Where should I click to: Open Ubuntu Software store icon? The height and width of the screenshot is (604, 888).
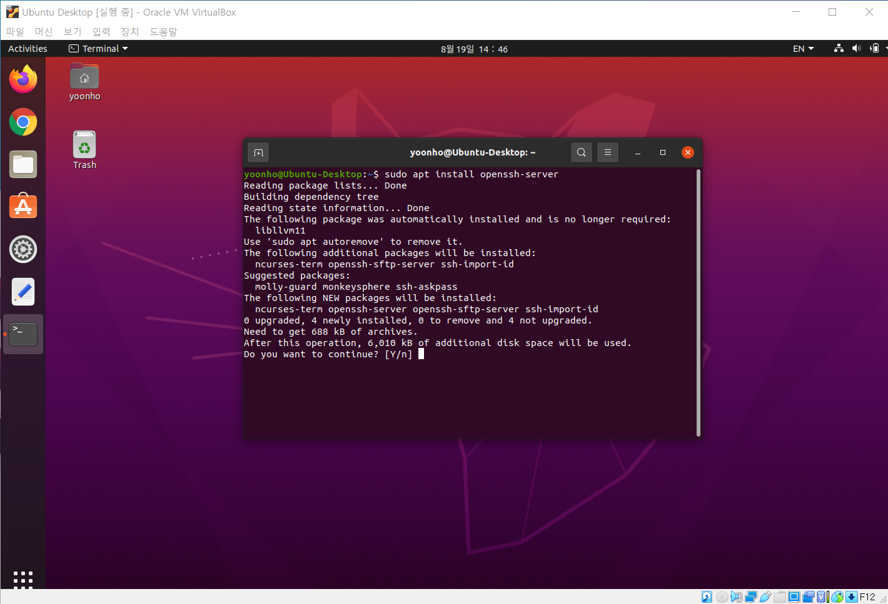(x=23, y=207)
